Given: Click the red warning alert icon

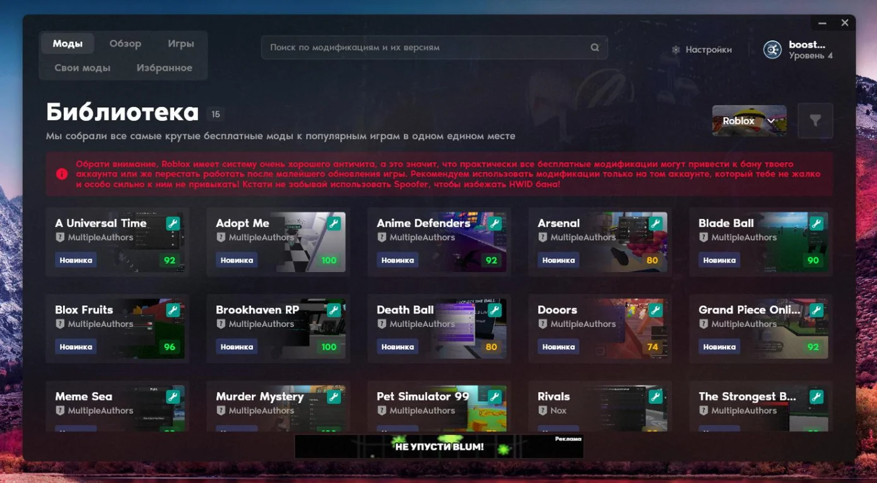Looking at the screenshot, I should tap(62, 174).
